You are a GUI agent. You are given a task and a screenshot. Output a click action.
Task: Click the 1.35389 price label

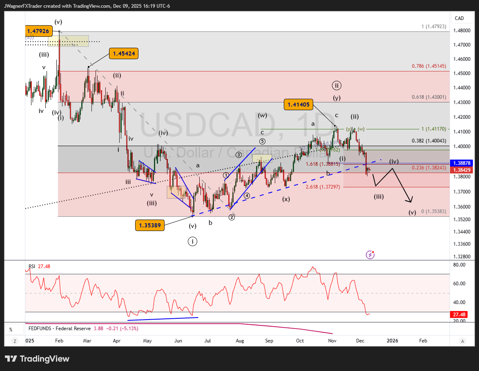click(149, 225)
